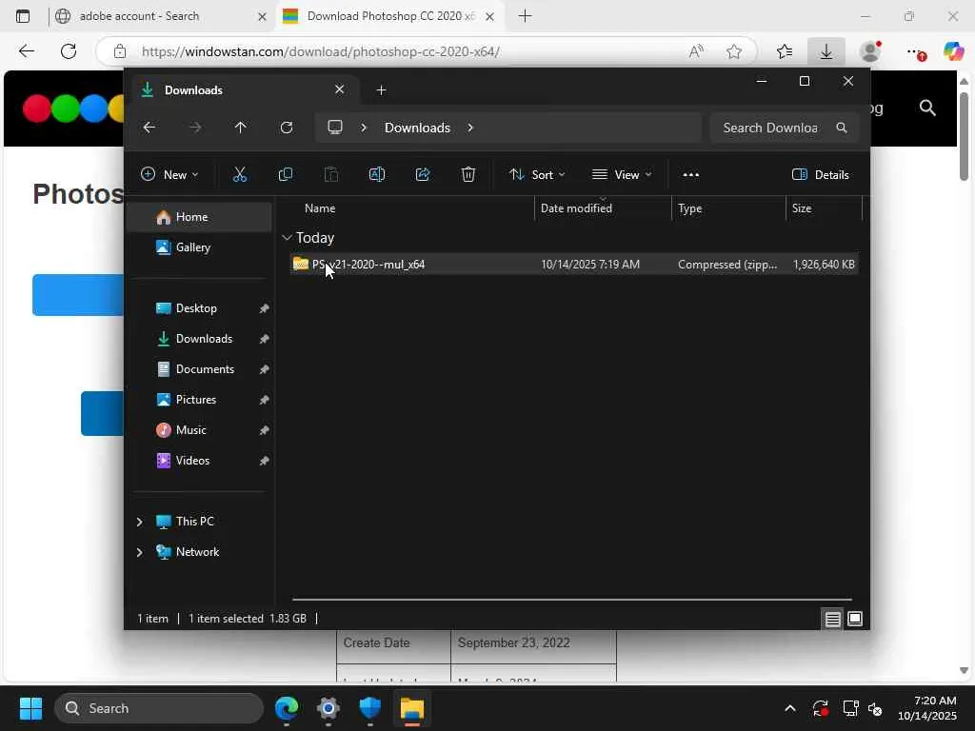Select the Downloads tab in File Explorer

[243, 90]
